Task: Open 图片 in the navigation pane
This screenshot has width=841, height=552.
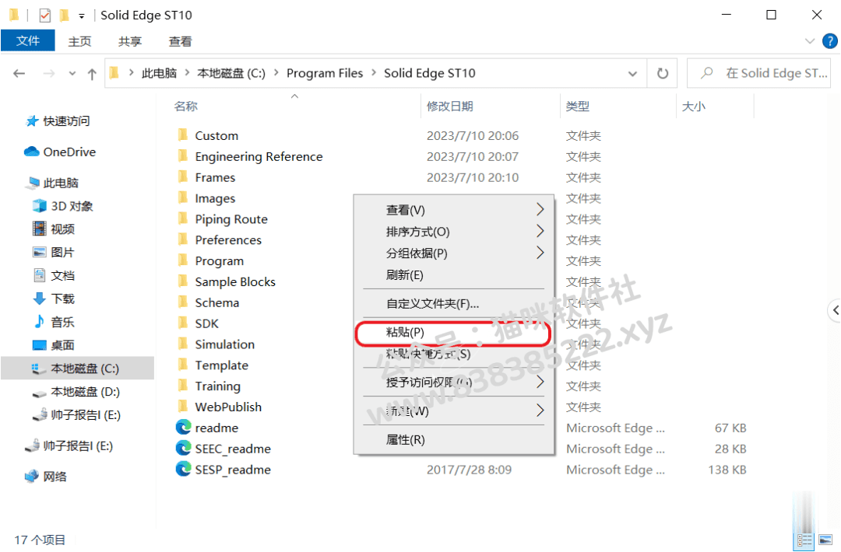Action: pyautogui.click(x=62, y=252)
